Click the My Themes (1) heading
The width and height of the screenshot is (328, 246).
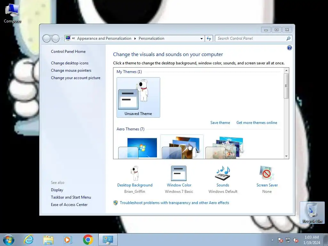tap(129, 72)
